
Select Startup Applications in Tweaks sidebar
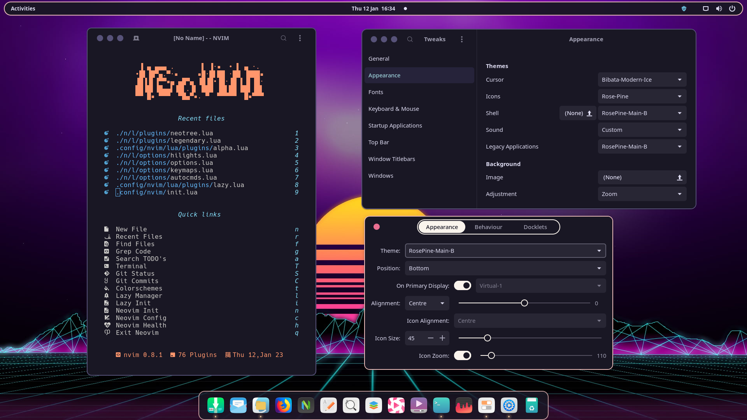419,126
